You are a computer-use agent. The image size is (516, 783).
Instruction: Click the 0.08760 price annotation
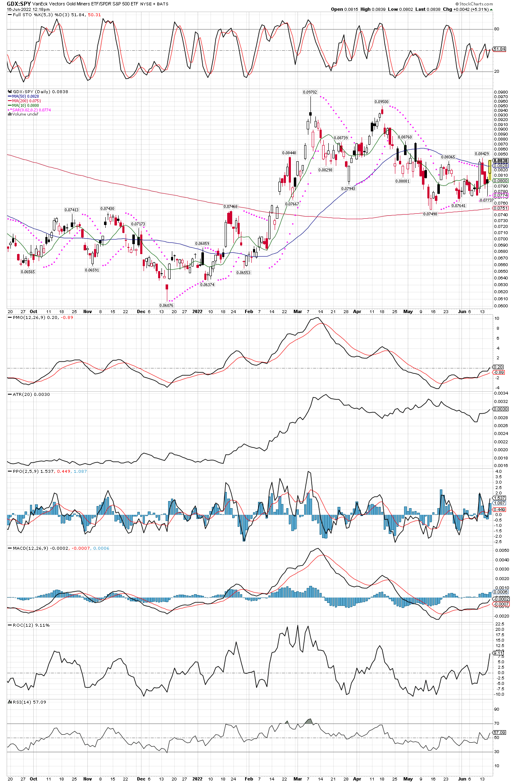click(405, 137)
